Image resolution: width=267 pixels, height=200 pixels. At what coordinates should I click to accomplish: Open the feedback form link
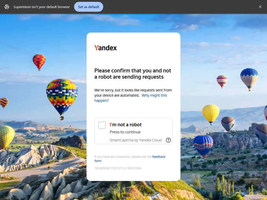tap(130, 159)
